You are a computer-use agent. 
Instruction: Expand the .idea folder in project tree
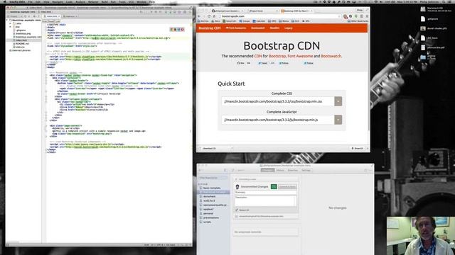click(x=11, y=23)
